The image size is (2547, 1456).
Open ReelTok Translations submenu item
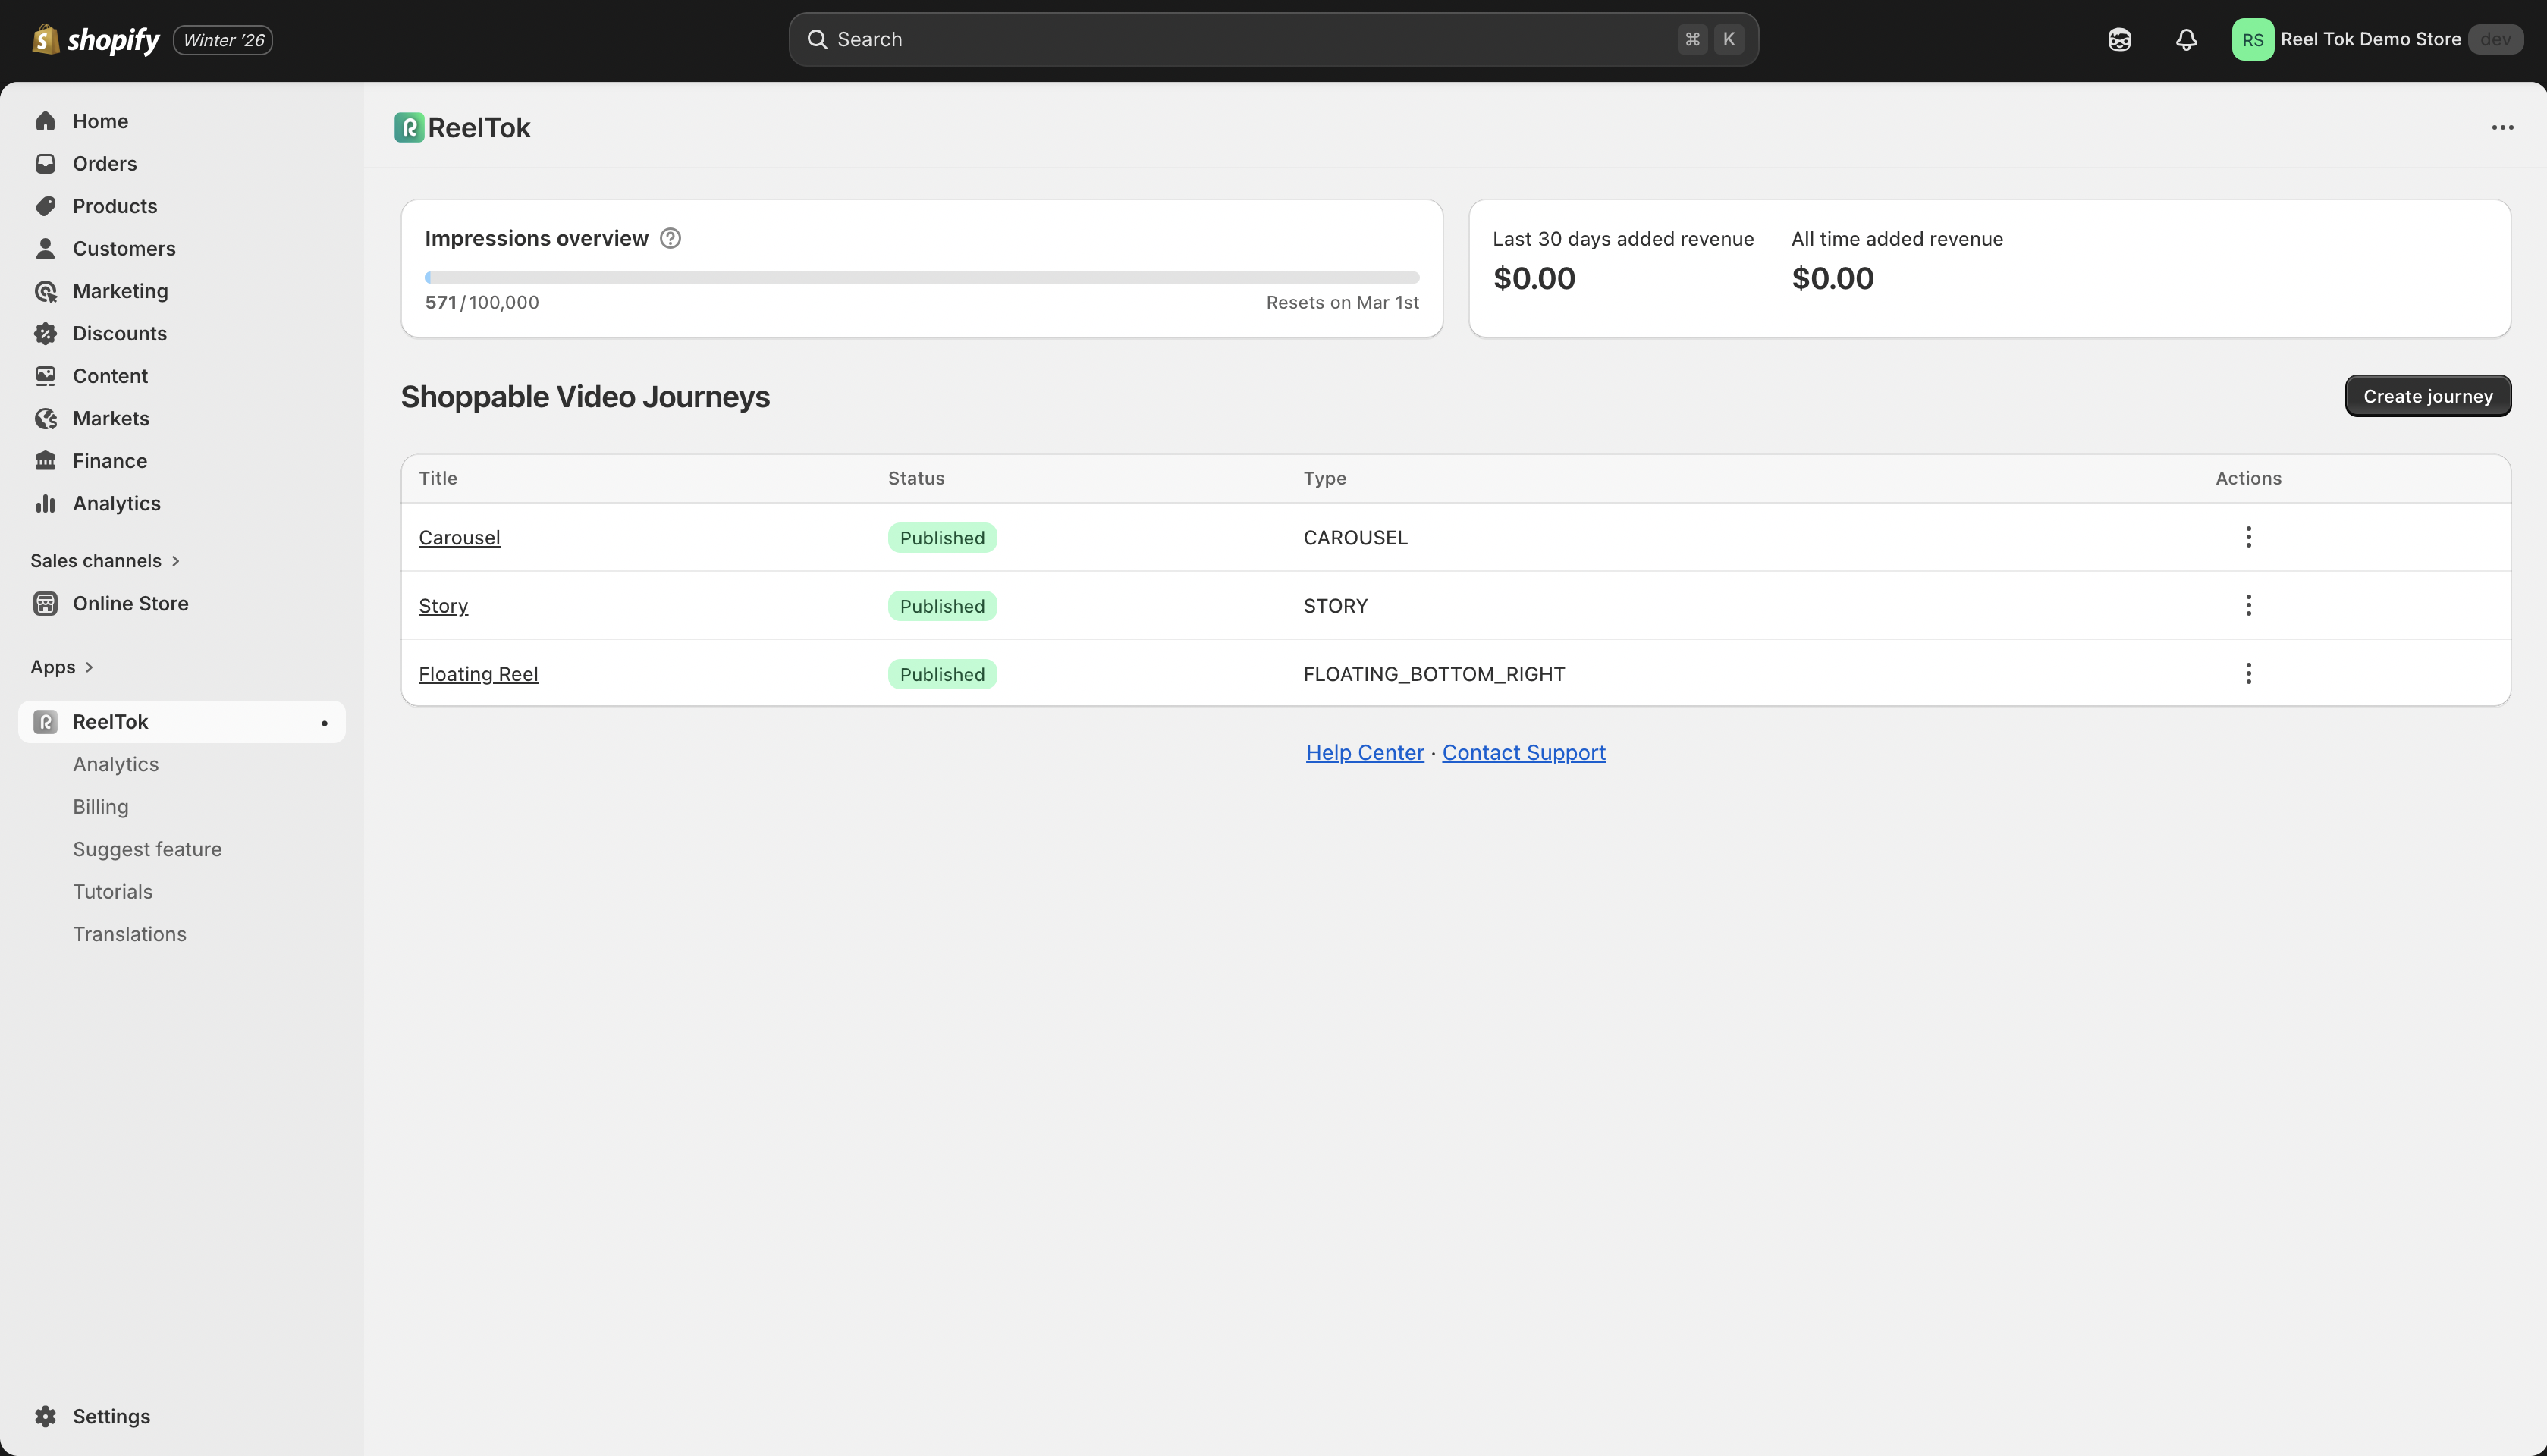129,934
